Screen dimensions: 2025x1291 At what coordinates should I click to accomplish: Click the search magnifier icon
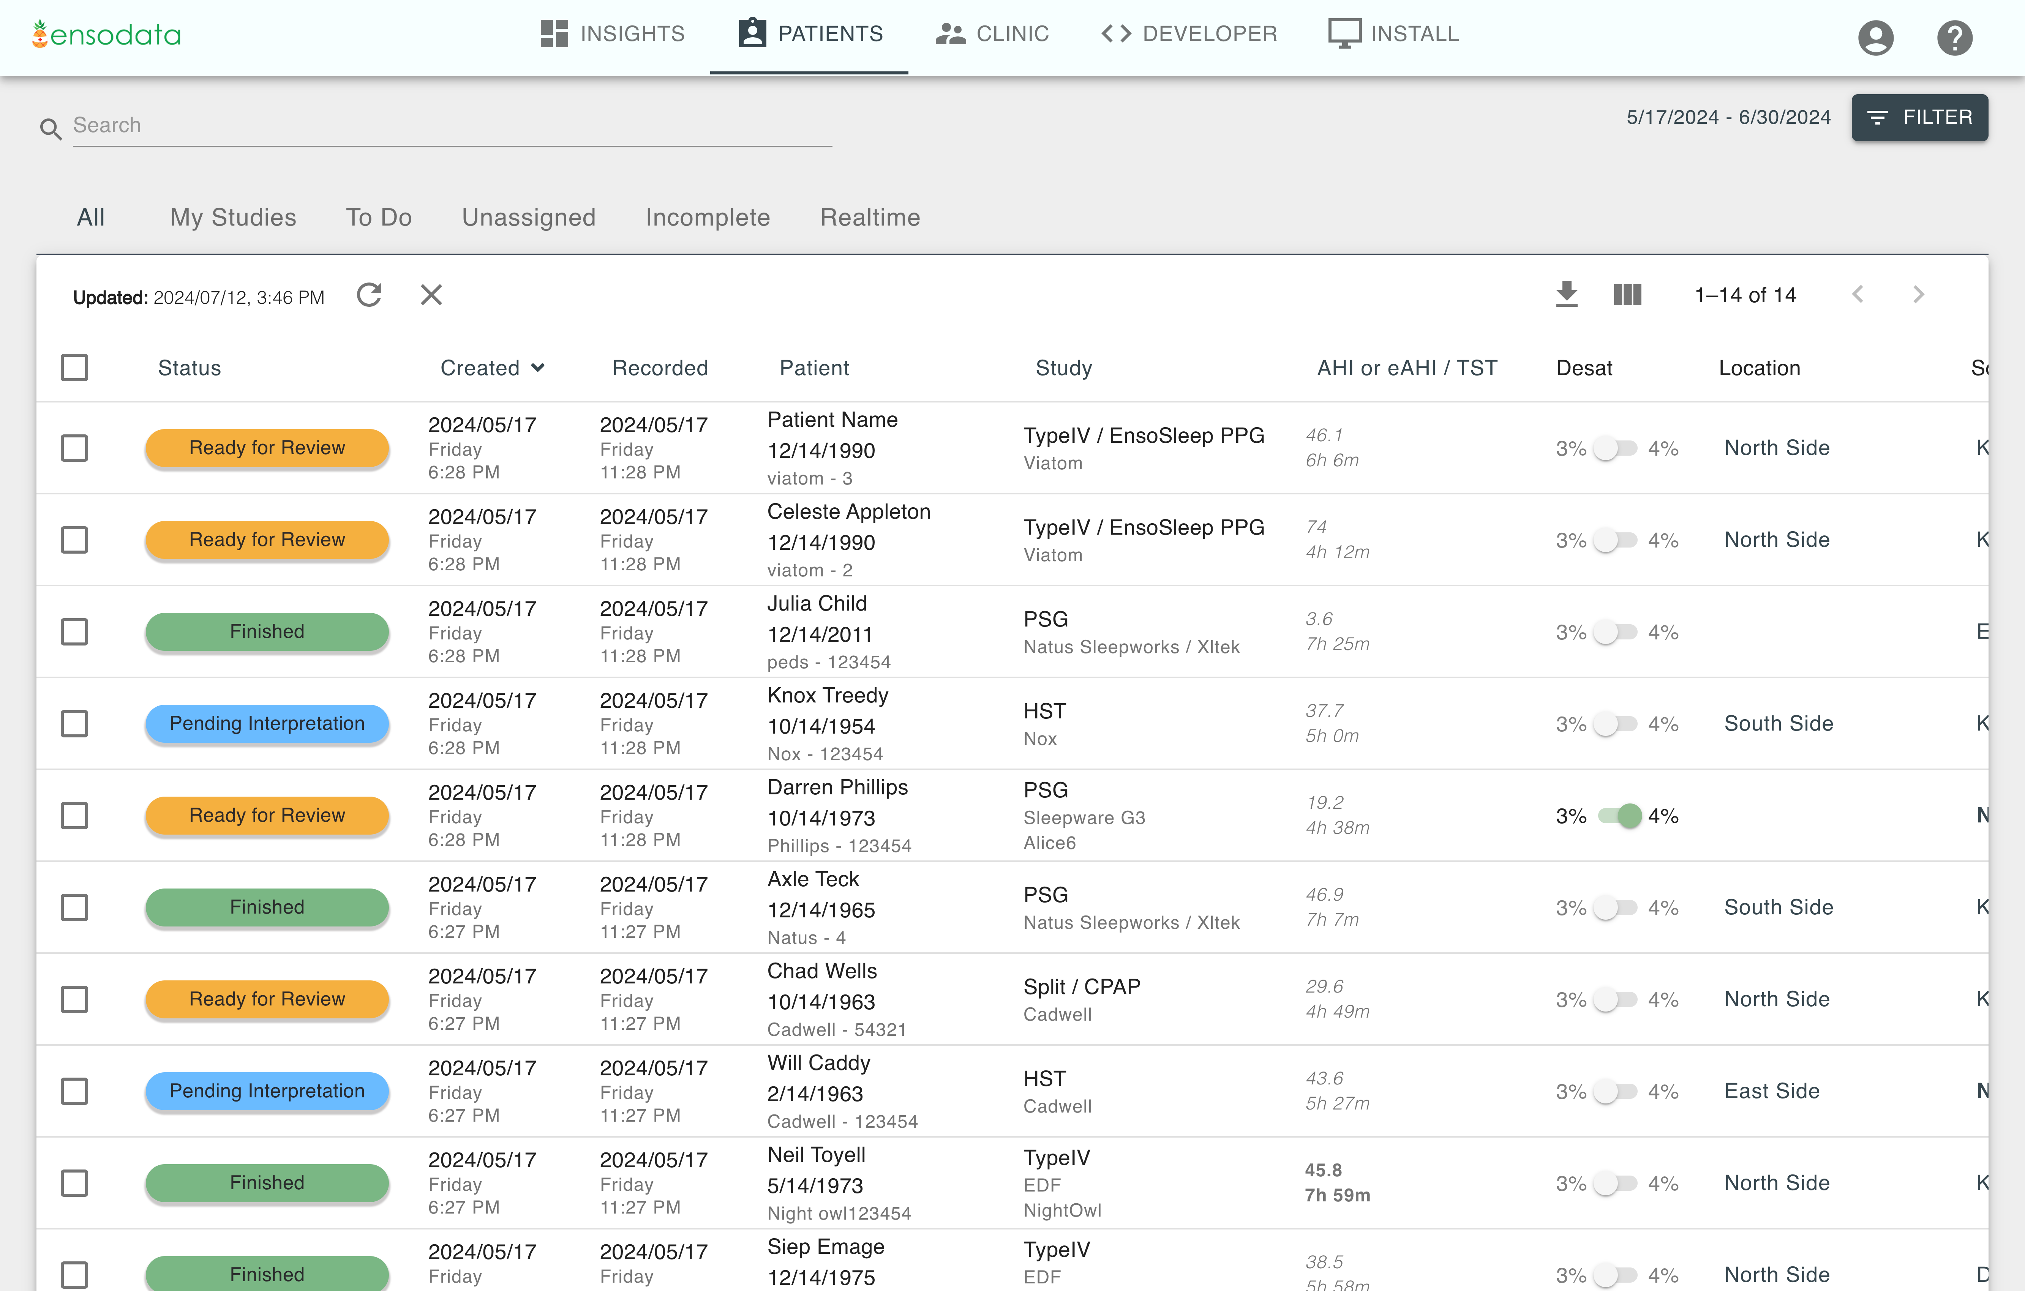tap(51, 129)
